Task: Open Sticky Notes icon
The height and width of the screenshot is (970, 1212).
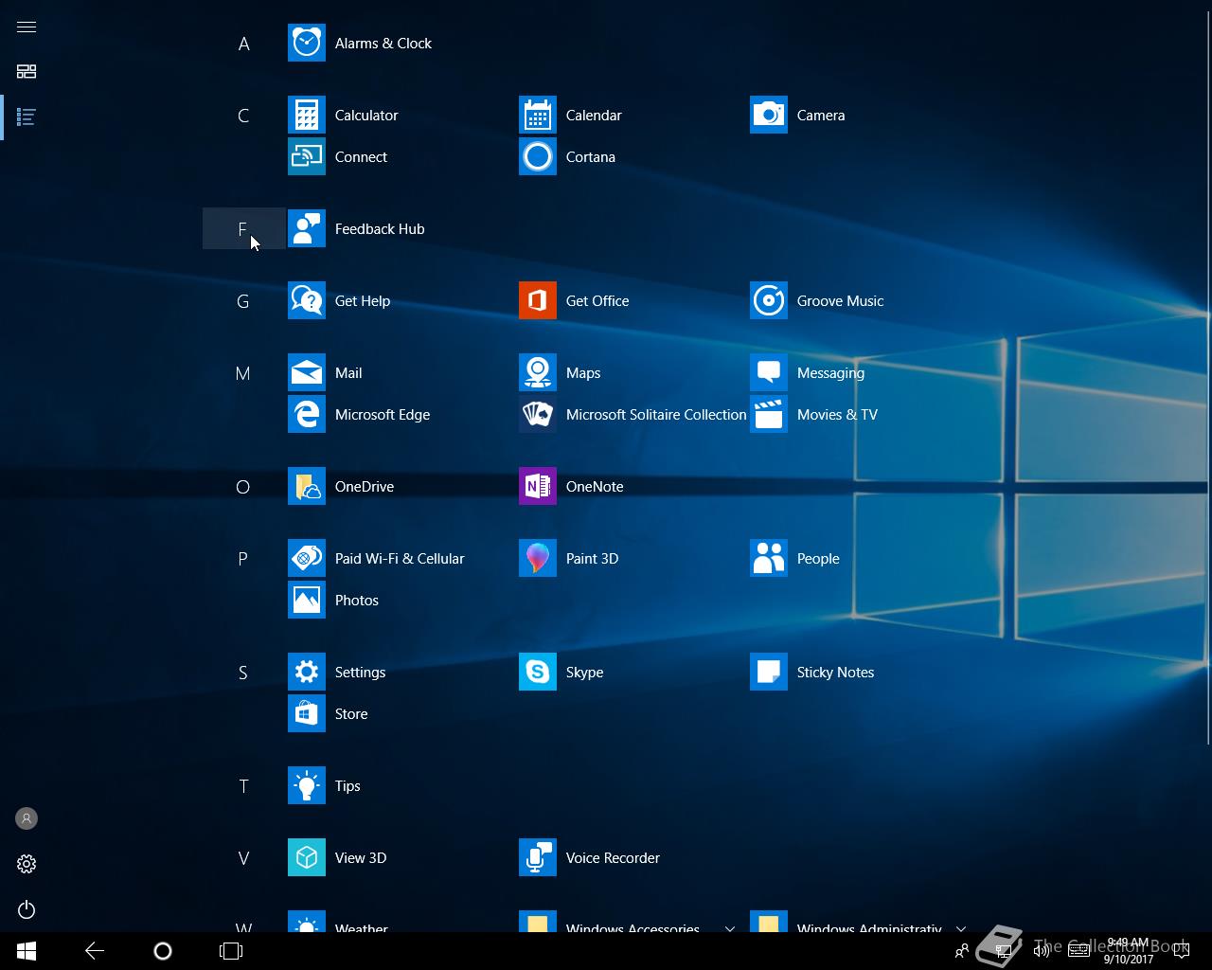Action: [x=769, y=673]
